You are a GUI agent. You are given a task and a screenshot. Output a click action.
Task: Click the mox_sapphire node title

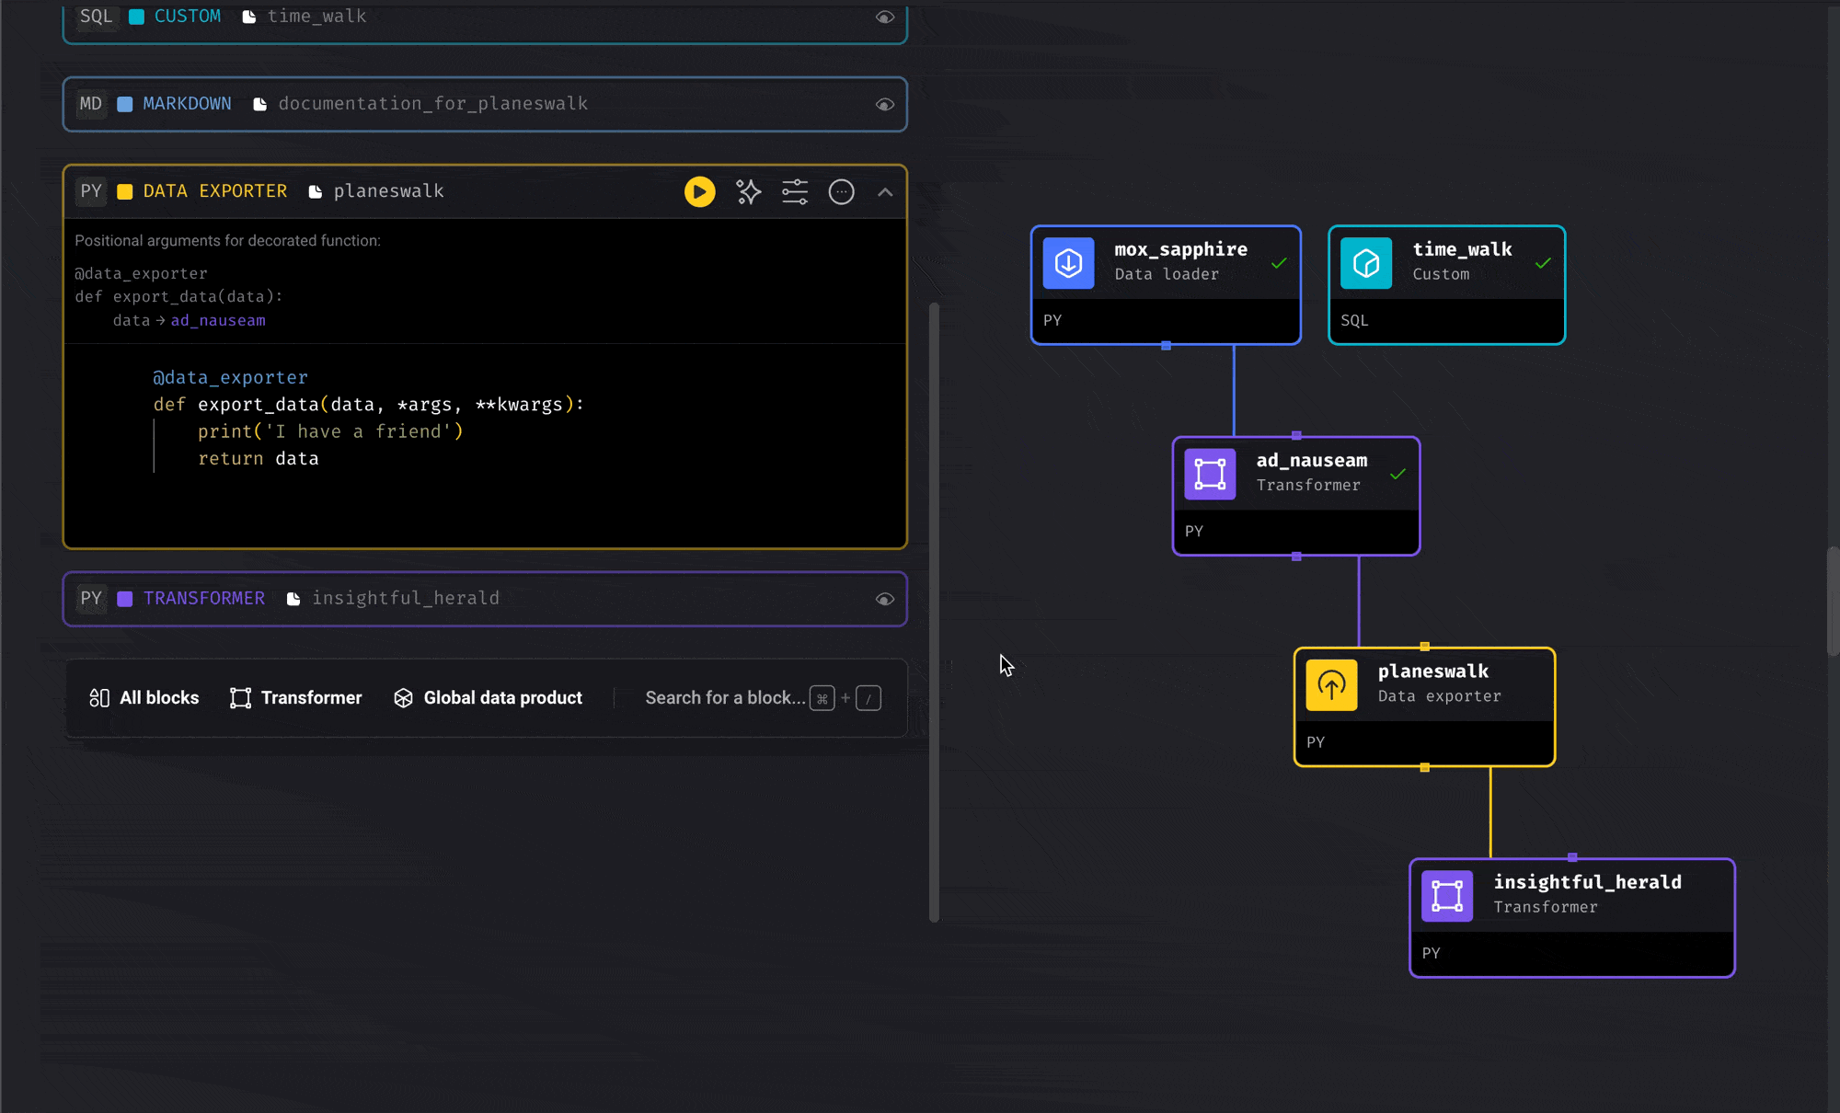pos(1180,249)
